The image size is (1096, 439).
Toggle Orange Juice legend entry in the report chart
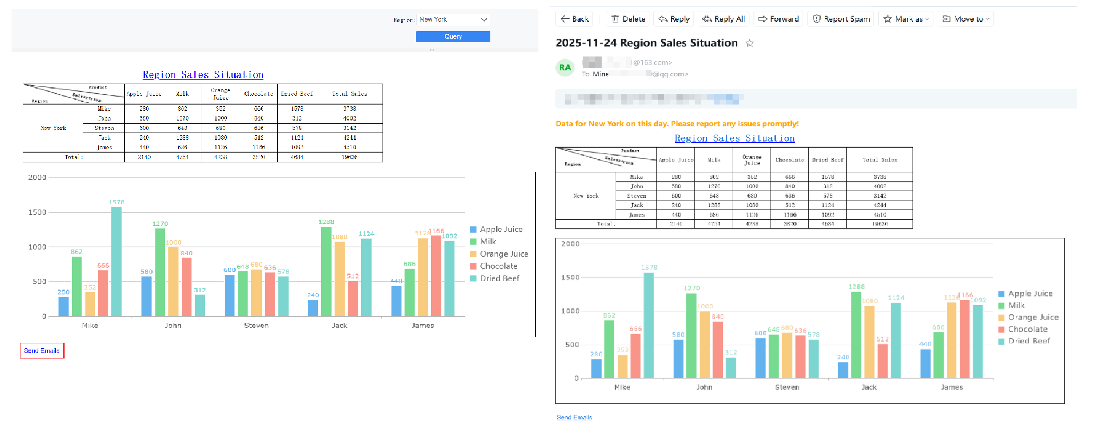coord(499,254)
